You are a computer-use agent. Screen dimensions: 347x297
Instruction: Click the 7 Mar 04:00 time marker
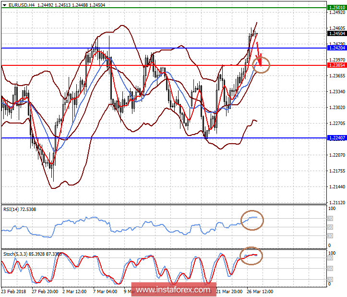click(105, 291)
